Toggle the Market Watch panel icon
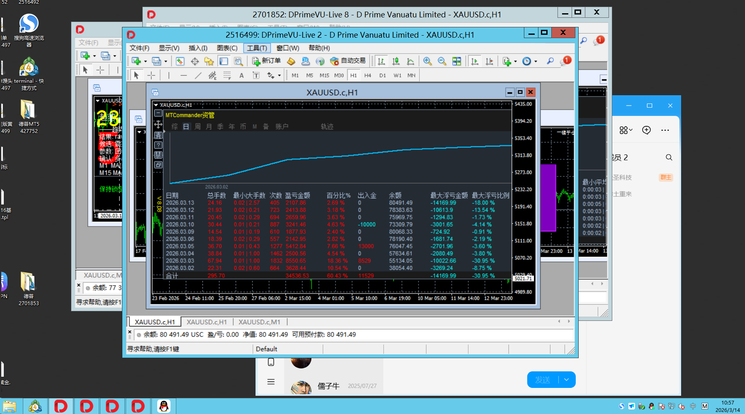 [x=180, y=61]
